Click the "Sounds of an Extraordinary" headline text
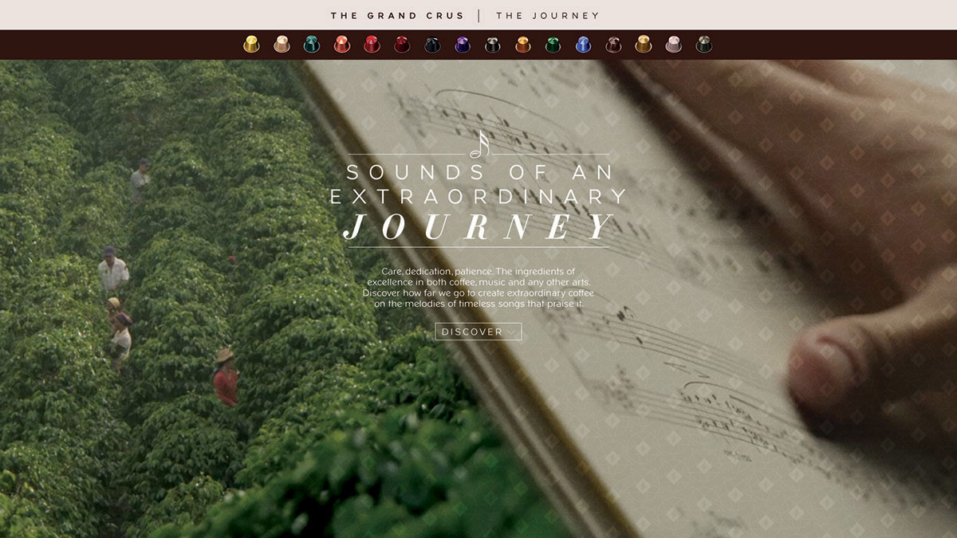This screenshot has height=538, width=957. [478, 184]
